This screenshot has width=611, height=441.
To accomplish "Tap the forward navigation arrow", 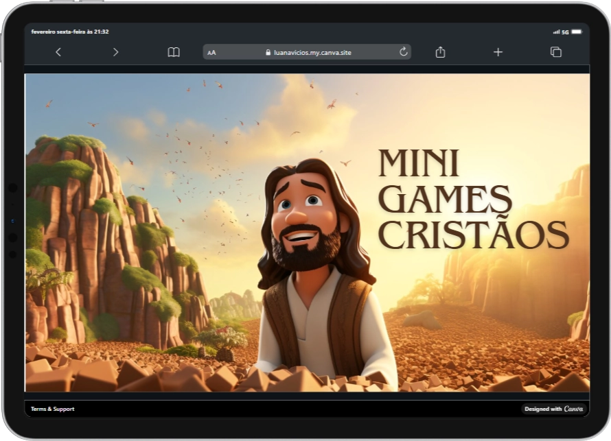I will click(x=115, y=52).
